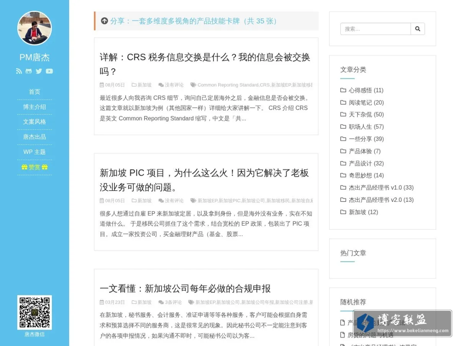Click Common Reporting Standard tag

228,85
